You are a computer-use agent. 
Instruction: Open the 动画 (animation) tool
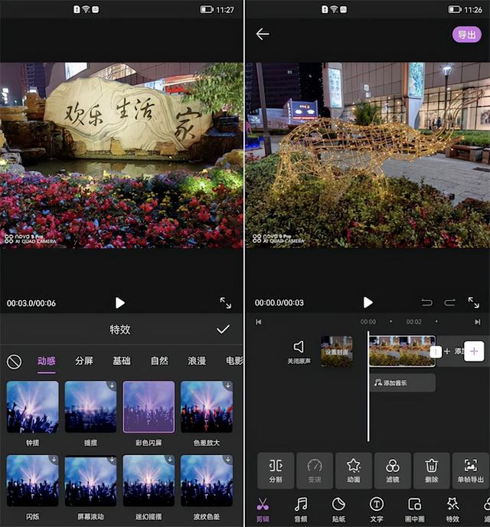click(353, 470)
